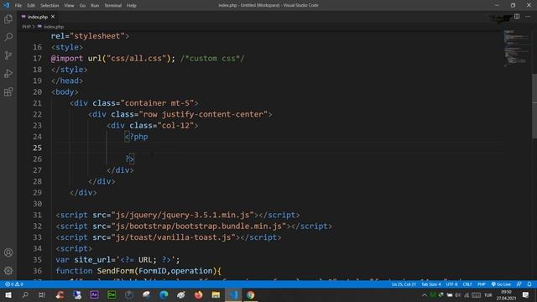Click line number 31 in the gutter

point(37,215)
